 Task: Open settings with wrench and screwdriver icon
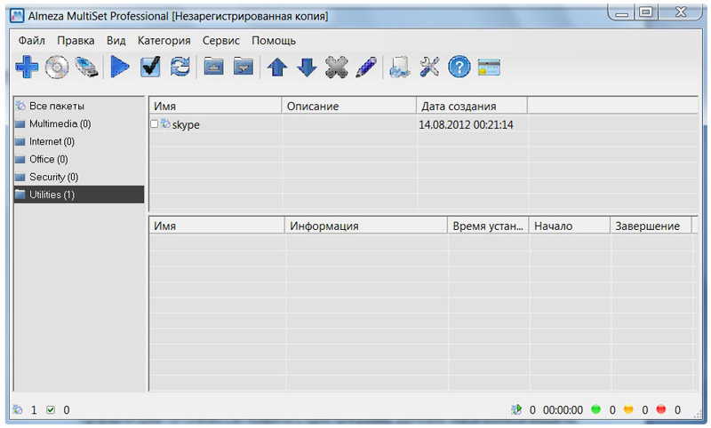pyautogui.click(x=429, y=67)
